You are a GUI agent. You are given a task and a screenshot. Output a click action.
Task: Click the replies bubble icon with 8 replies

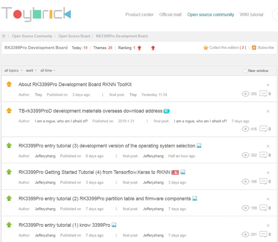pos(263,155)
